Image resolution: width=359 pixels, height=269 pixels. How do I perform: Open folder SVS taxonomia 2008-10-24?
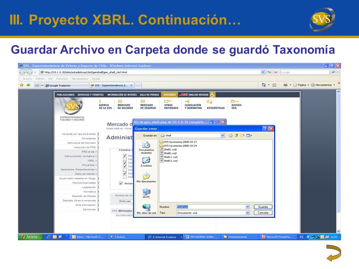click(x=178, y=146)
